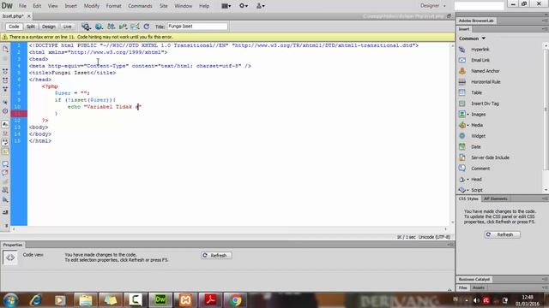This screenshot has height=308, width=549.
Task: Insert a Widget
Action: tap(478, 136)
